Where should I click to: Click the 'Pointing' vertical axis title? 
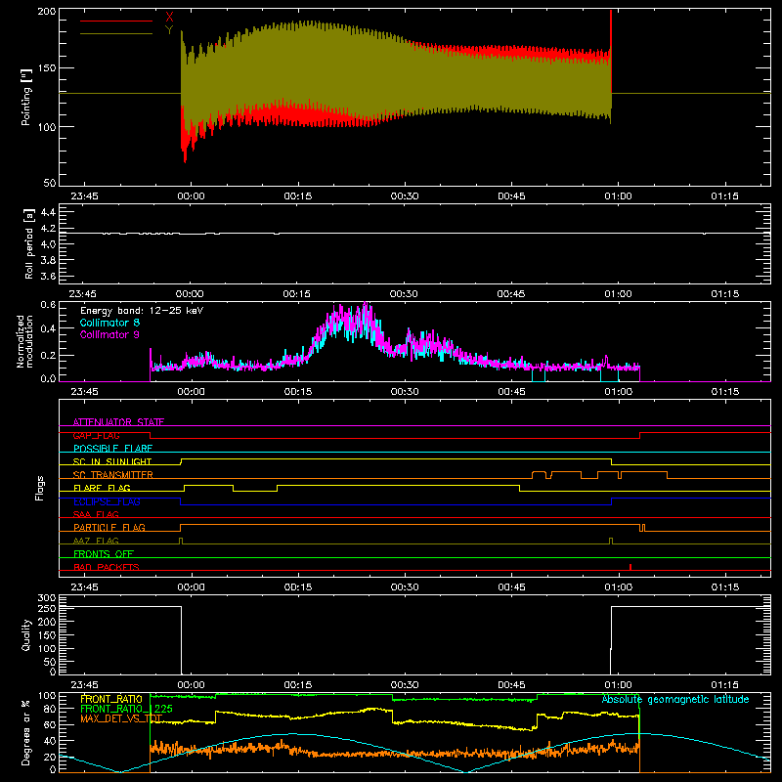26,97
